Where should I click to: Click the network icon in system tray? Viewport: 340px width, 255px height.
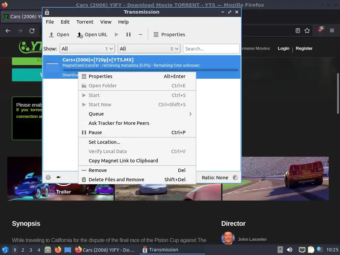click(302, 250)
